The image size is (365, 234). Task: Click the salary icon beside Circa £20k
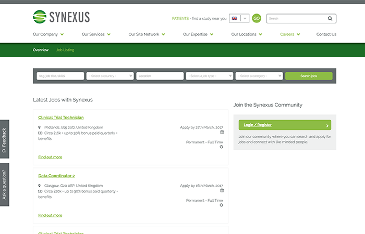[40, 191]
